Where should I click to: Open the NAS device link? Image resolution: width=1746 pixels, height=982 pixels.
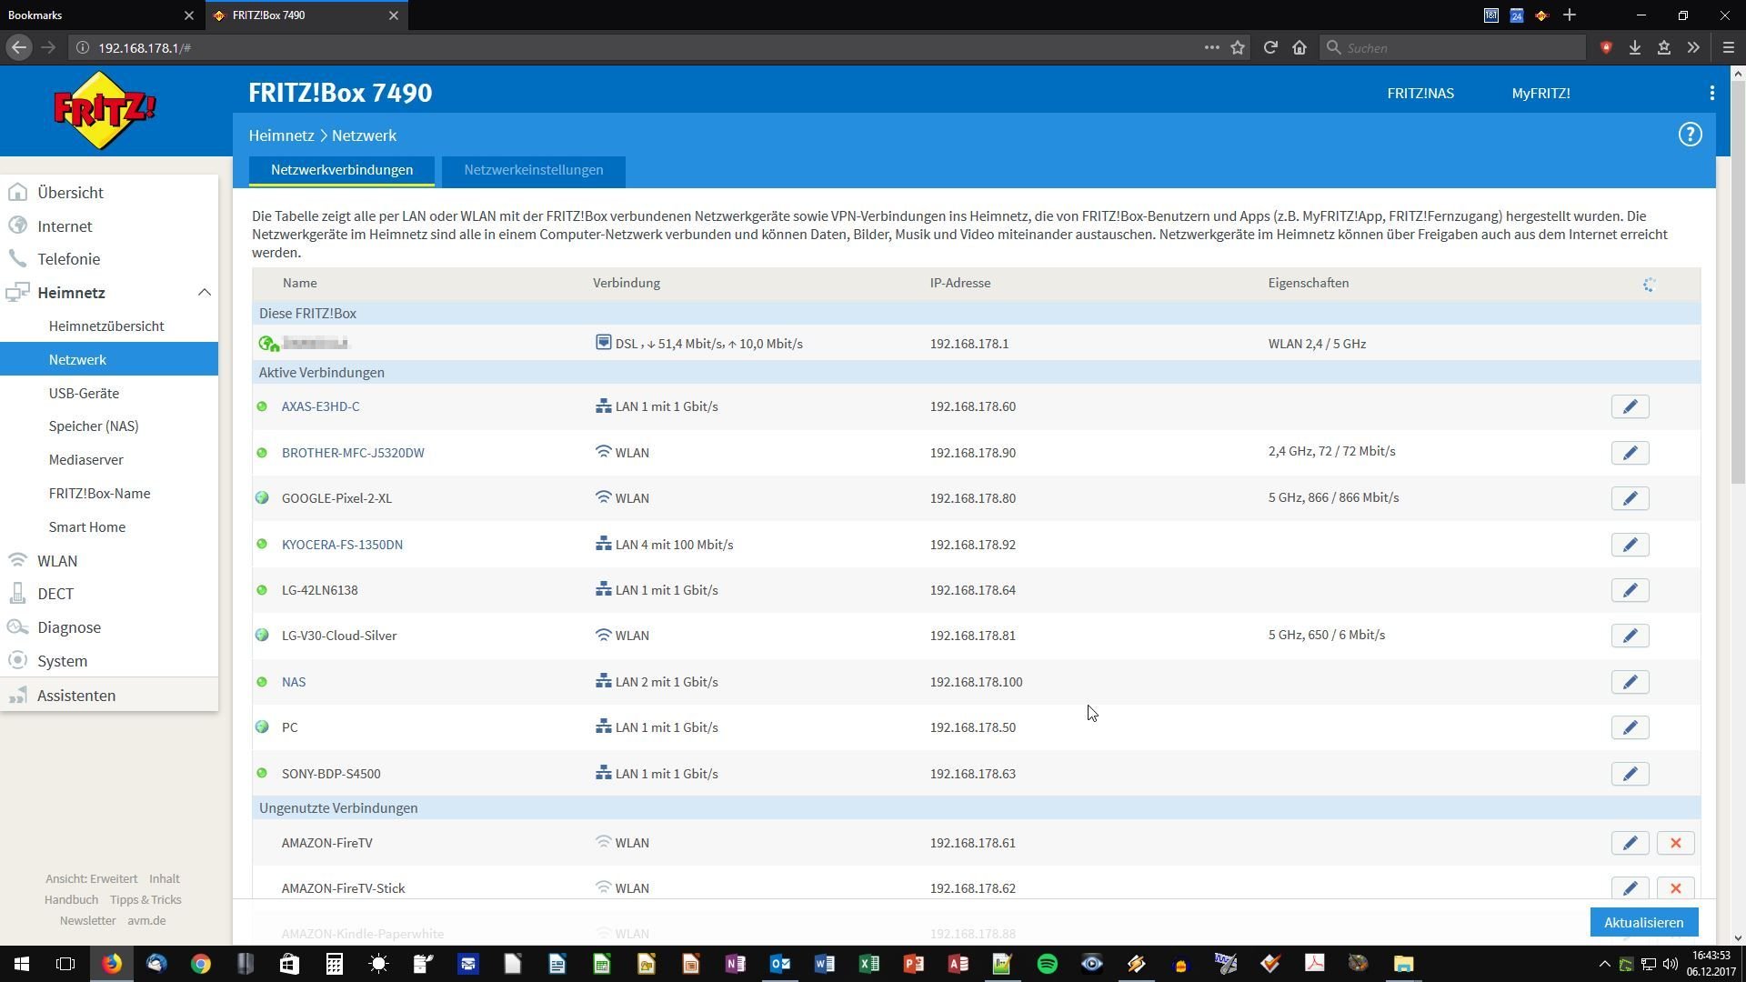[x=294, y=682]
